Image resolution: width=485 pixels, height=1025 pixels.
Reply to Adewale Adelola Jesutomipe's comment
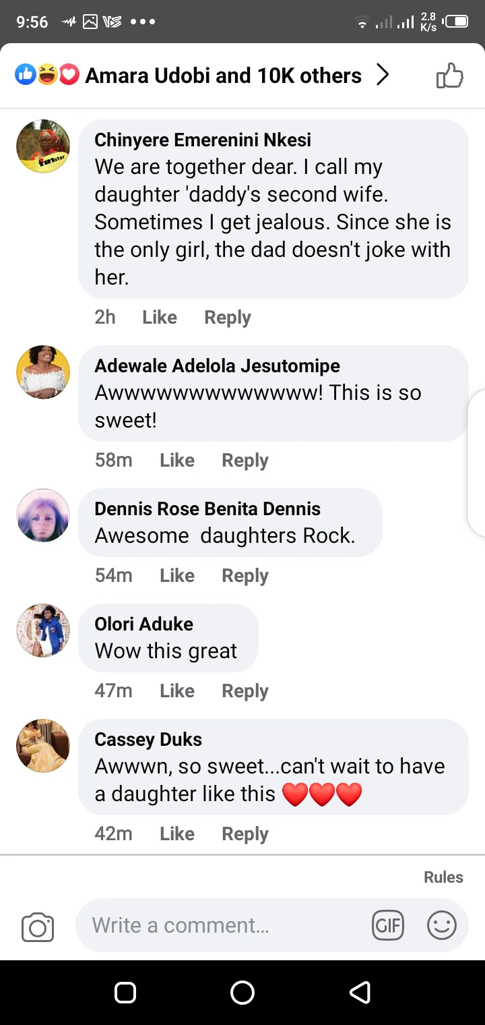[245, 461]
